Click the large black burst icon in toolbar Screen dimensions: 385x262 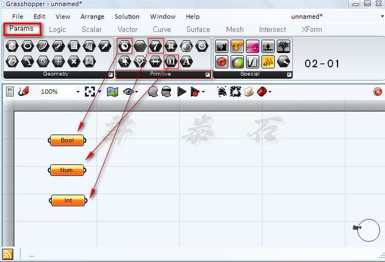pyautogui.click(x=235, y=92)
